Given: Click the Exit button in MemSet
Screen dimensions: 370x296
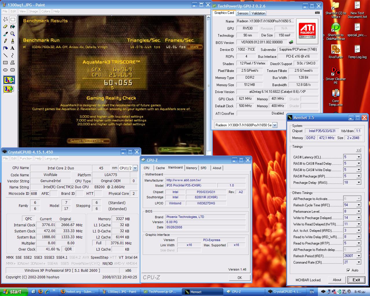Looking at the screenshot, I should tap(356, 280).
